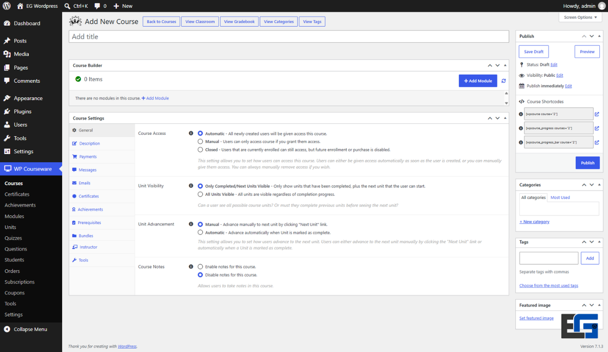Viewport: 608px width, 352px height.
Task: Click the refresh icon beside Add Module
Action: 503,81
